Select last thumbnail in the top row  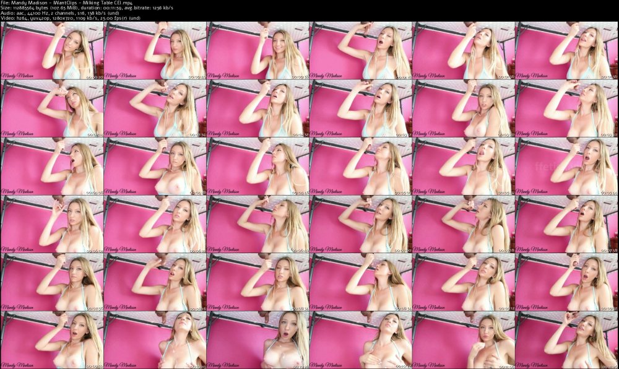pos(565,51)
